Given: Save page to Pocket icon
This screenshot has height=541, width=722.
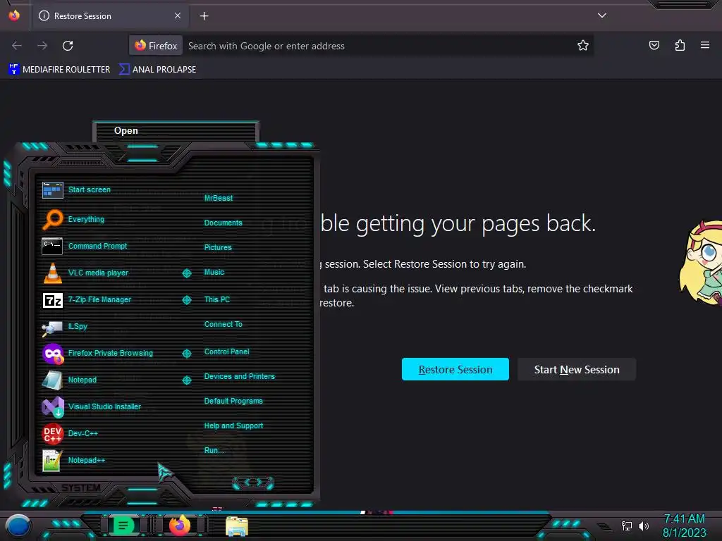Looking at the screenshot, I should [x=654, y=45].
